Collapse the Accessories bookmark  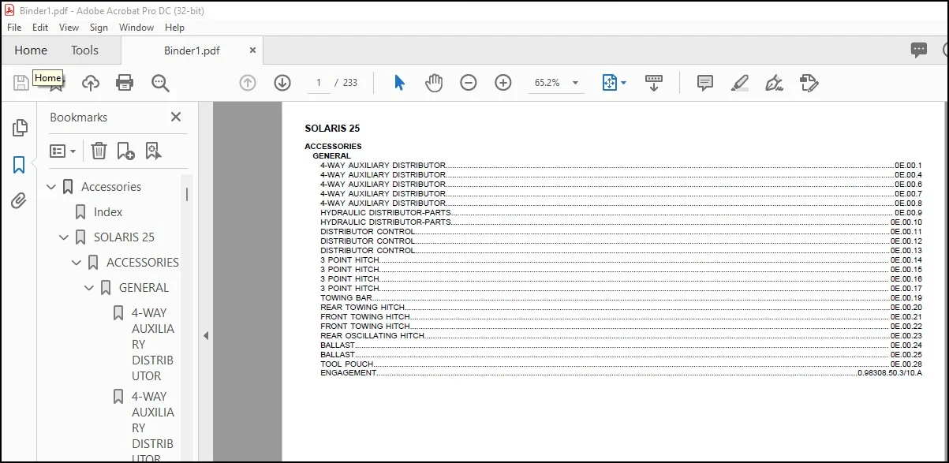pyautogui.click(x=52, y=187)
